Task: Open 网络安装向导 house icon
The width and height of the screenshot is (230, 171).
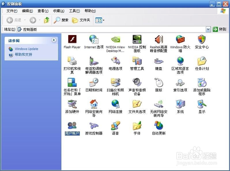Action: coord(94,104)
